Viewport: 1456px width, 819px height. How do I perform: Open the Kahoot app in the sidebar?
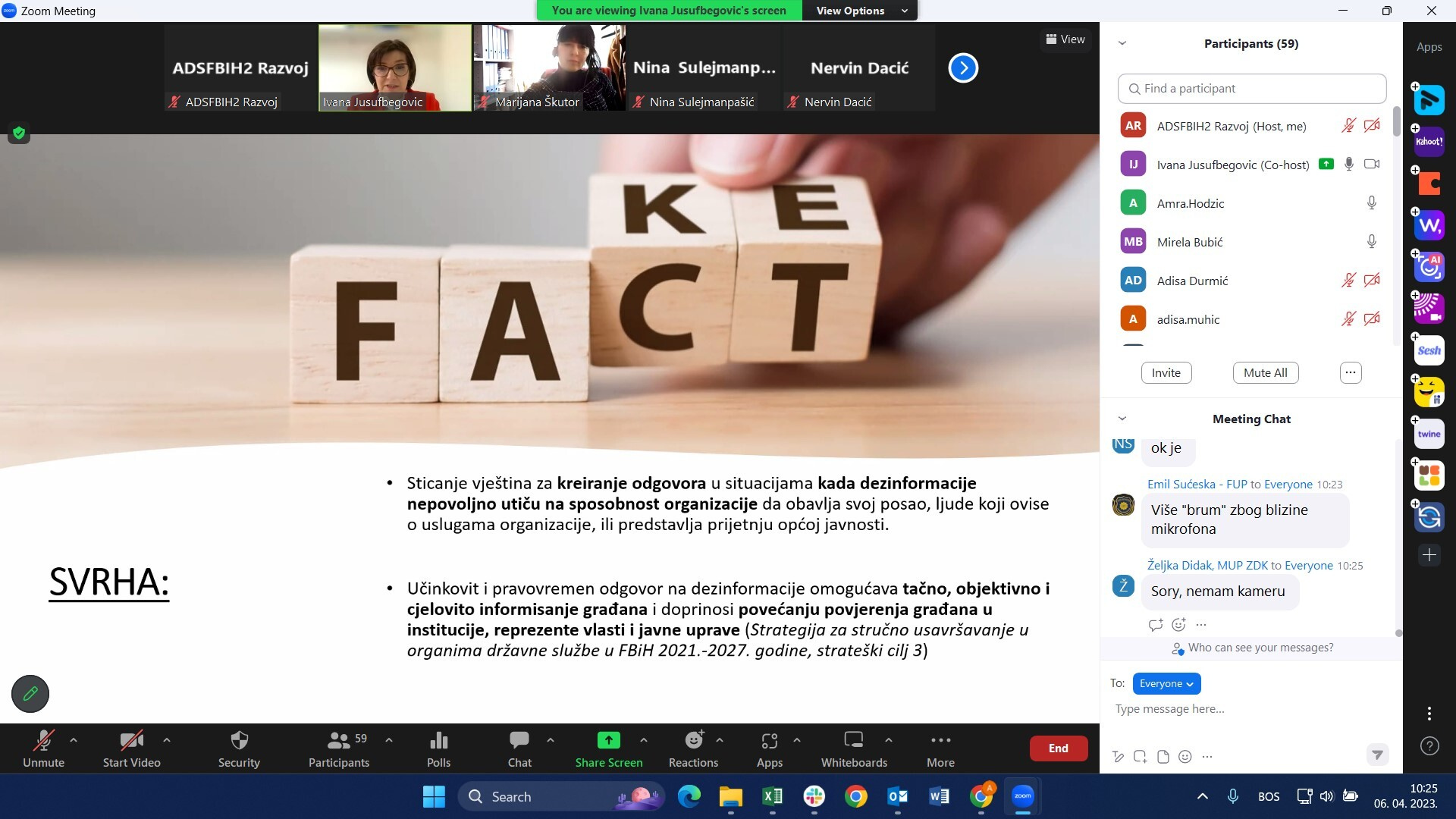point(1429,142)
